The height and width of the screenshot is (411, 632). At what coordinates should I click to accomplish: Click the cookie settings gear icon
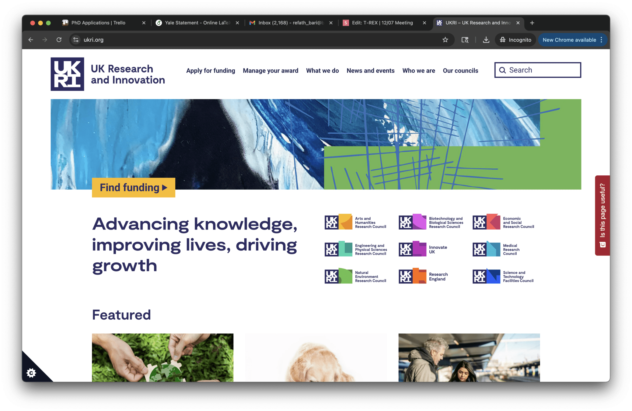point(31,373)
